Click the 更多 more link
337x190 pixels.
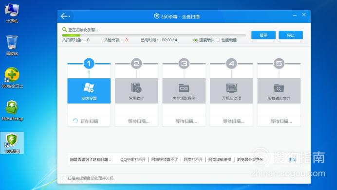[292, 159]
